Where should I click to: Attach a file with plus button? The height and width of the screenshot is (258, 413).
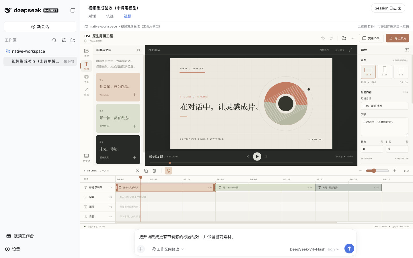141,249
